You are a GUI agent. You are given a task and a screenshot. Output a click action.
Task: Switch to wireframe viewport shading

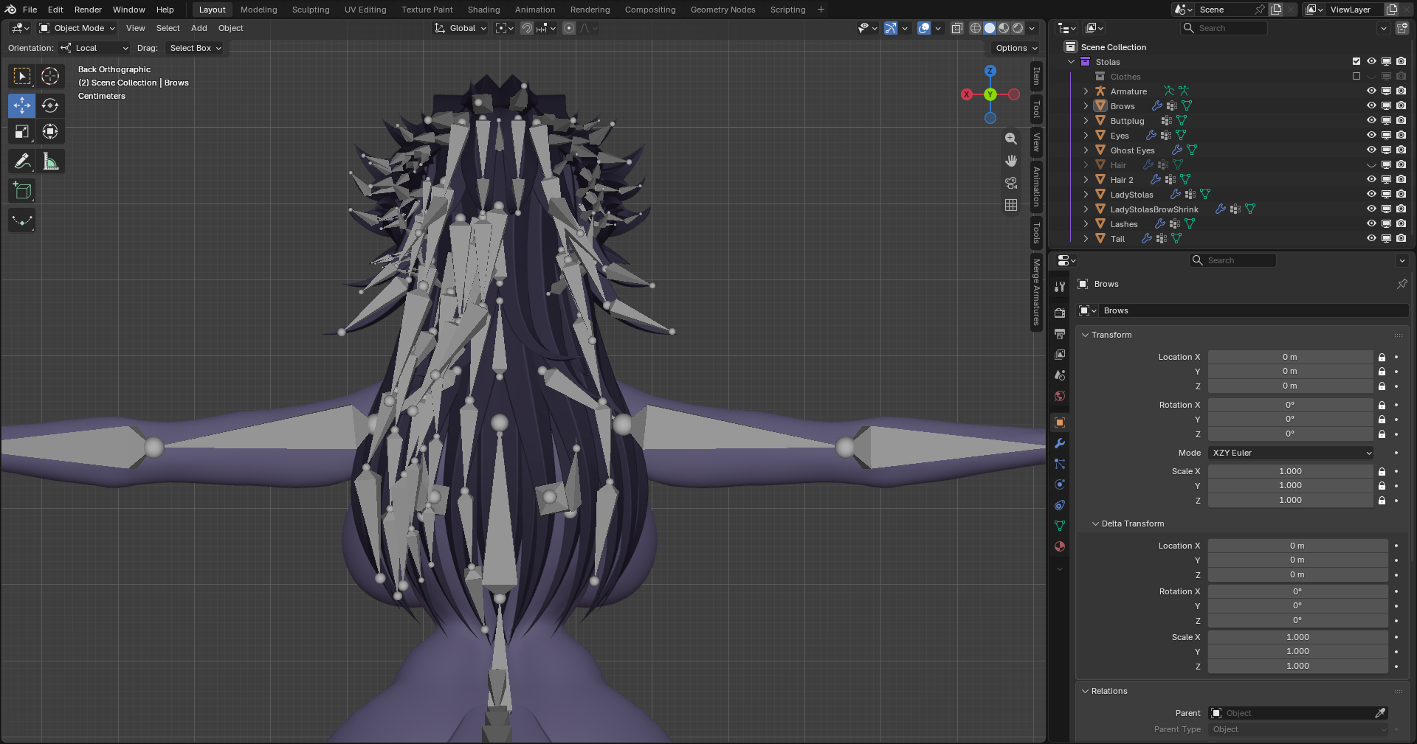click(976, 28)
